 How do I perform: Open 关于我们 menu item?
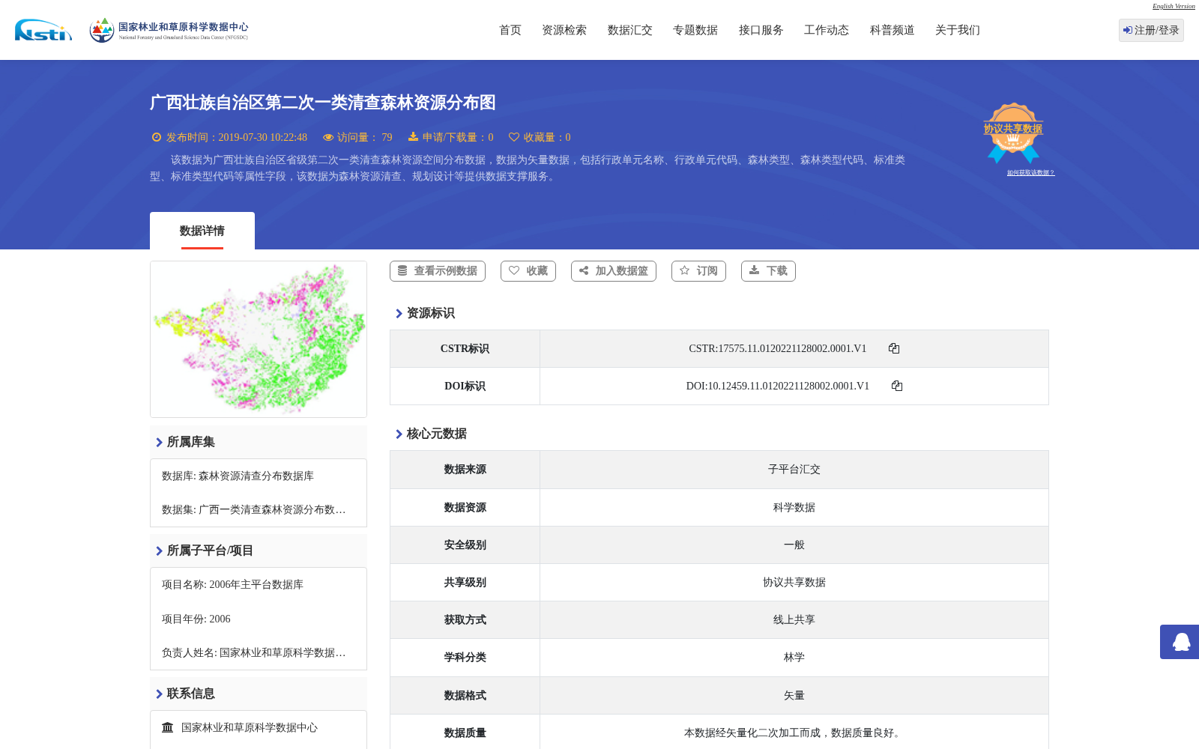point(958,30)
